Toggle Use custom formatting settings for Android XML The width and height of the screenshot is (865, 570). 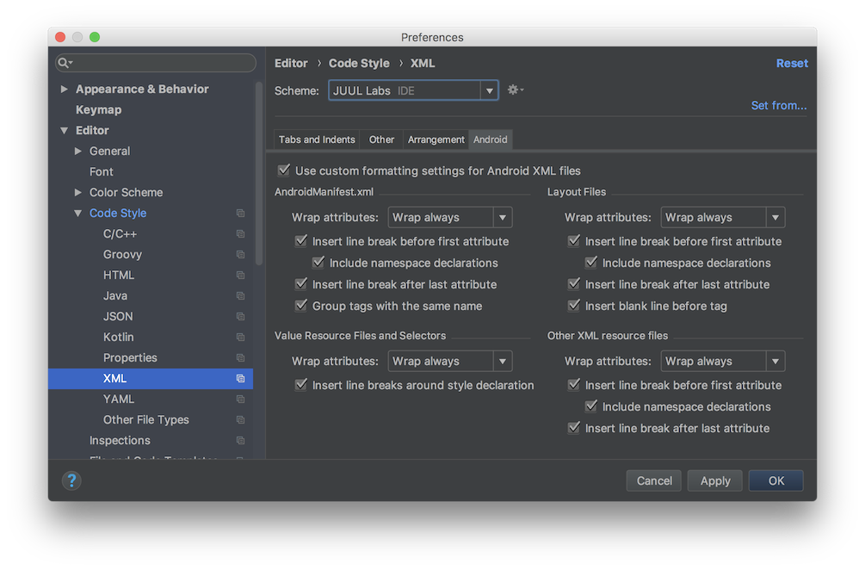coord(284,170)
